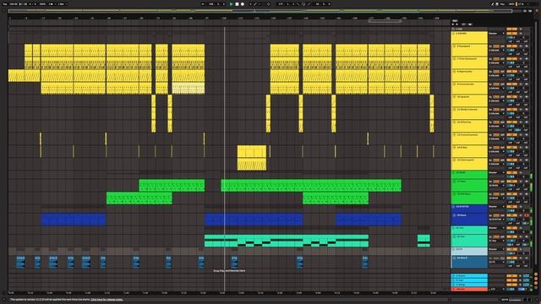Open output routing dropdown of the 16 BASS group
Viewport: 541px width, 304px height.
point(497,172)
